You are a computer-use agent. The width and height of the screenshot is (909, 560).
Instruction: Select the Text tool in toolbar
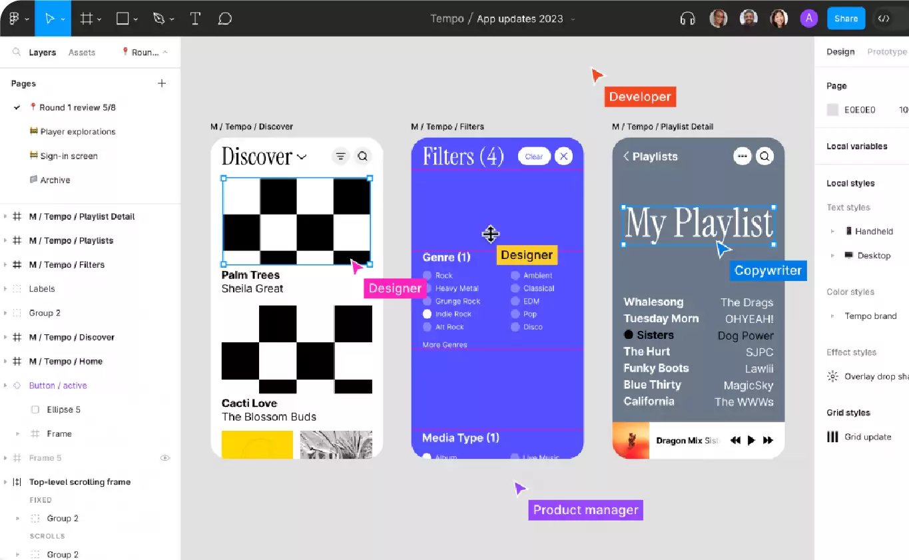[195, 19]
